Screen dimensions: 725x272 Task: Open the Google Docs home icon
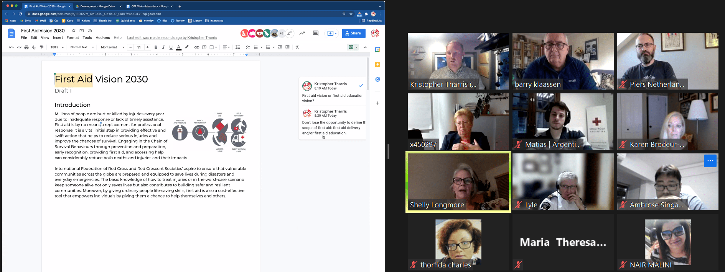(x=12, y=34)
